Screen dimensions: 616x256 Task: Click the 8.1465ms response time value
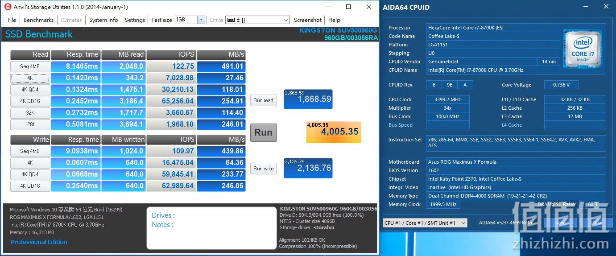(x=75, y=66)
